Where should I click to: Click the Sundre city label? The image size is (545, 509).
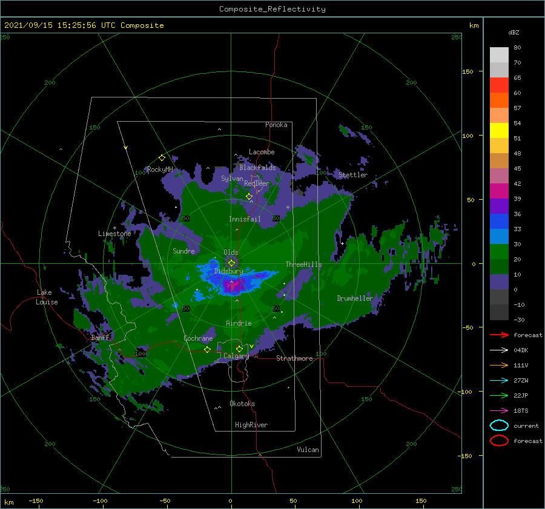click(x=183, y=251)
